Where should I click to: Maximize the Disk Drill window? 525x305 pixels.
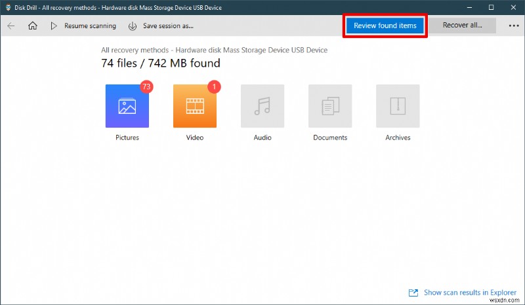pos(491,7)
